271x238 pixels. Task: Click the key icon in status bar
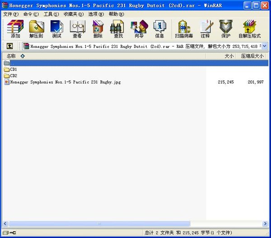pyautogui.click(x=13, y=233)
